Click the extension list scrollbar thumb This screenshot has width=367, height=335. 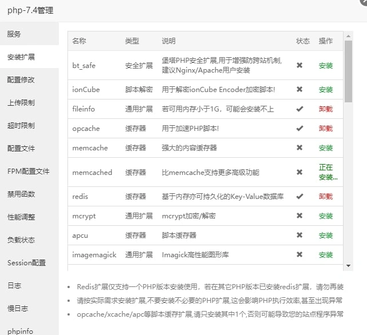click(348, 71)
